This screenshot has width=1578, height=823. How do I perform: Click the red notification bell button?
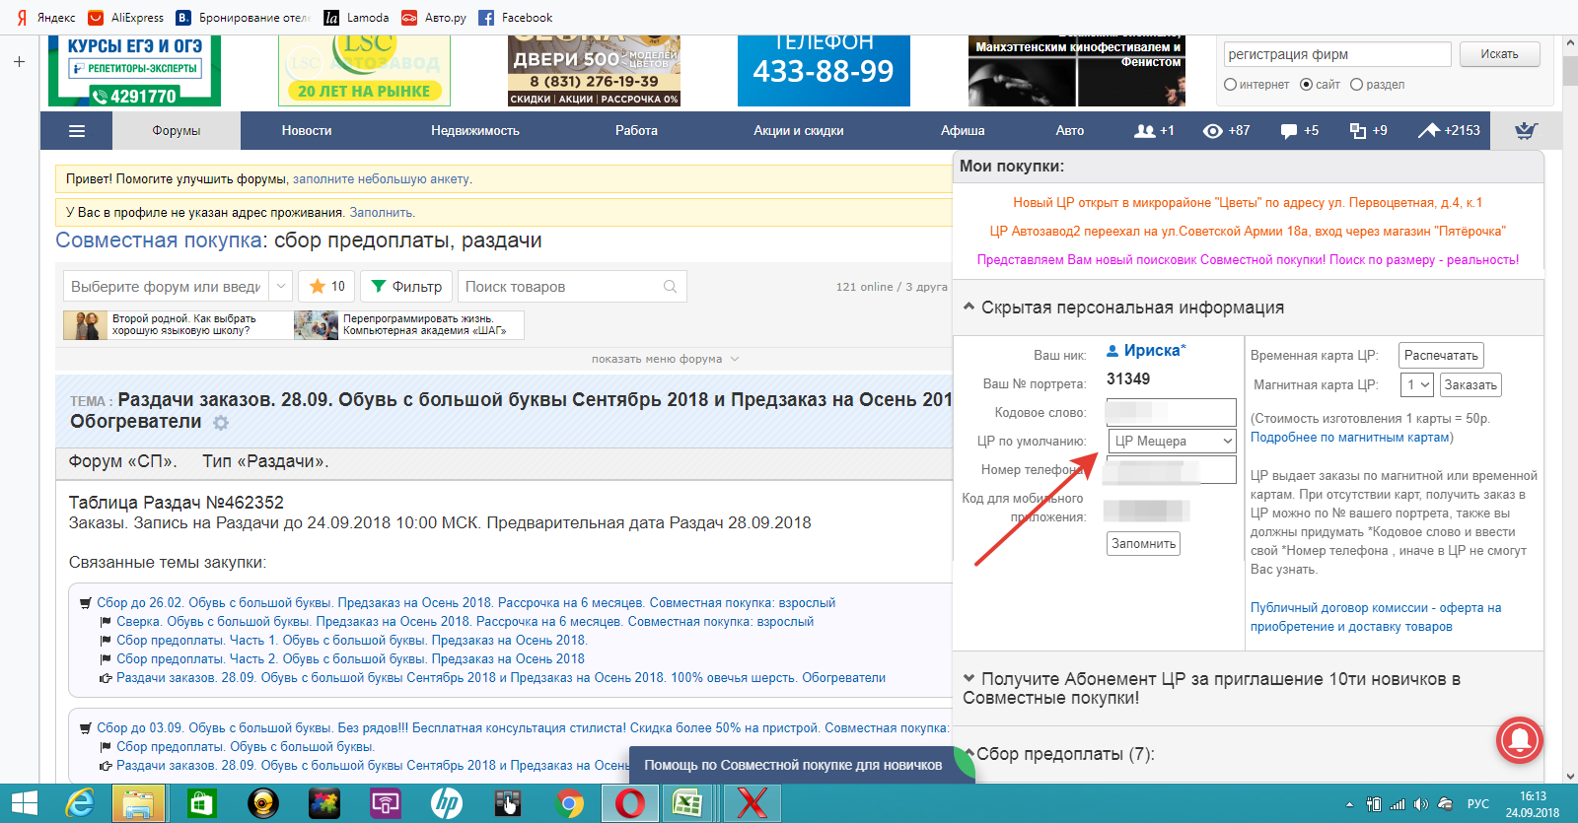click(x=1520, y=740)
